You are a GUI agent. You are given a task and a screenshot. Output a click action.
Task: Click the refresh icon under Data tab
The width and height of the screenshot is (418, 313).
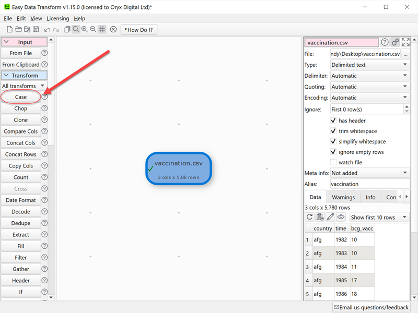click(x=310, y=217)
